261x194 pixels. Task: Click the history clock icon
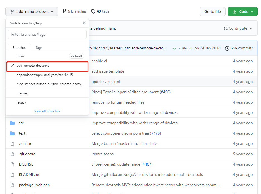(227, 48)
